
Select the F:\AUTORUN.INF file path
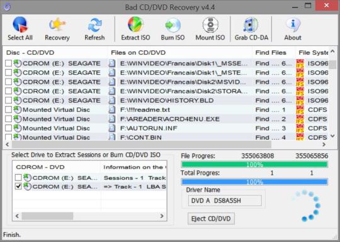pyautogui.click(x=149, y=128)
